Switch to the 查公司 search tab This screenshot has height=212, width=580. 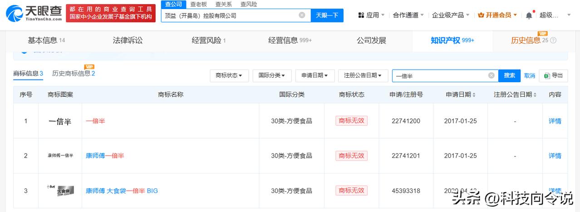(x=173, y=4)
